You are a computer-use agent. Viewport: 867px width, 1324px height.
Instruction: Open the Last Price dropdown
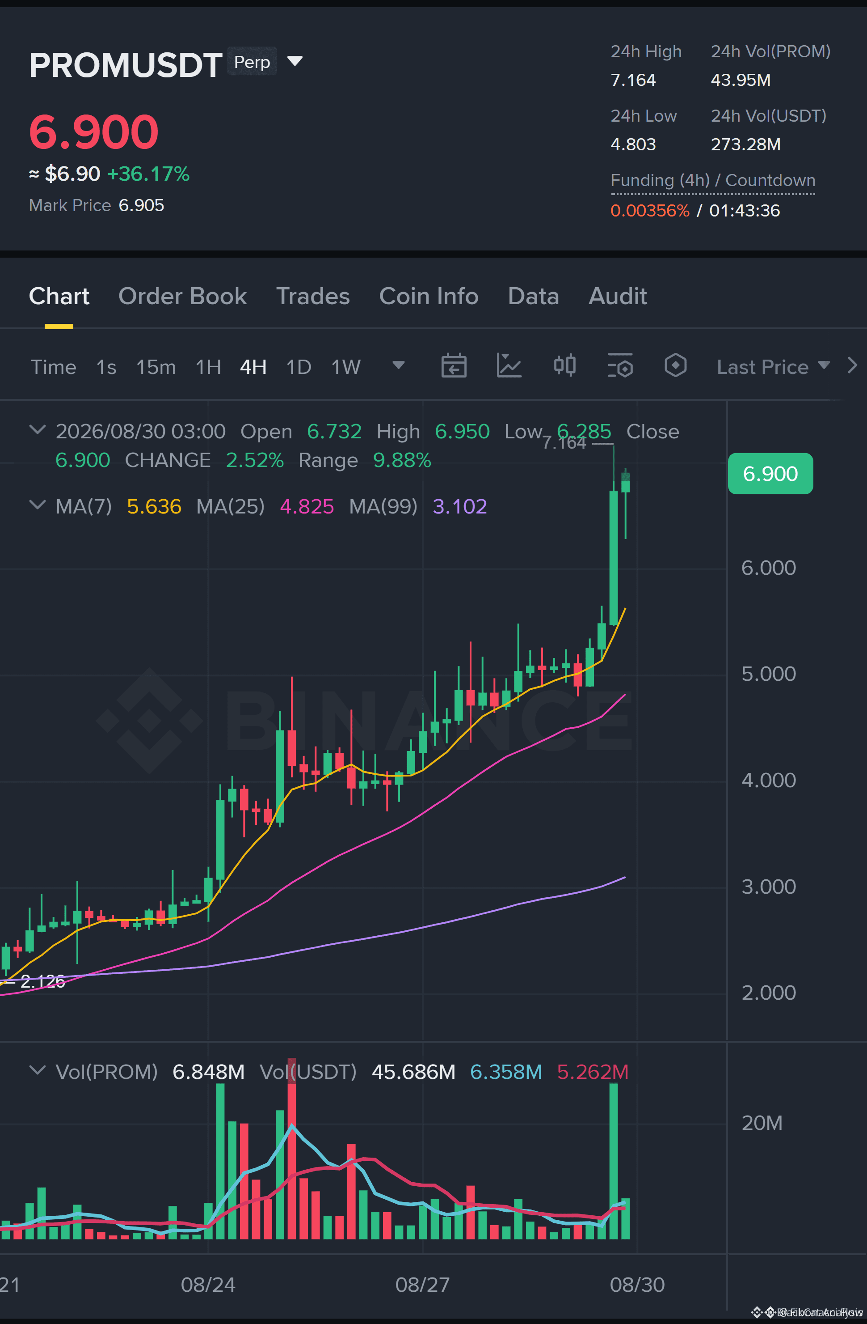pos(773,367)
